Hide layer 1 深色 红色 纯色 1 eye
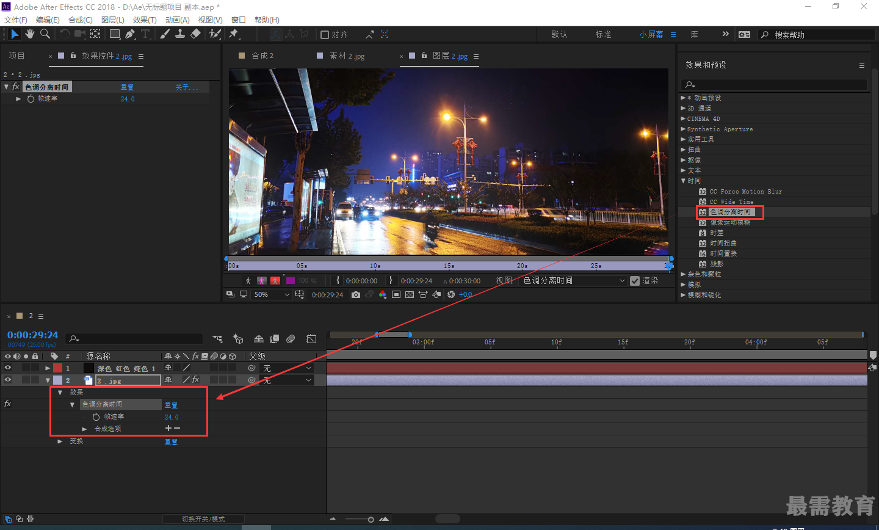Screen dimensions: 879x530 coord(8,368)
